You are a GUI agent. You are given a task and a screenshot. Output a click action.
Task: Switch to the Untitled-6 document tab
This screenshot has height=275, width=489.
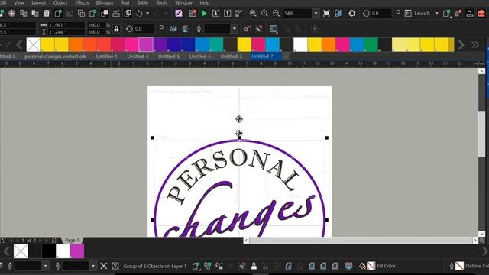(x=200, y=57)
